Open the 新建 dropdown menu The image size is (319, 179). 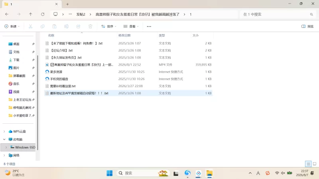[x=12, y=26]
